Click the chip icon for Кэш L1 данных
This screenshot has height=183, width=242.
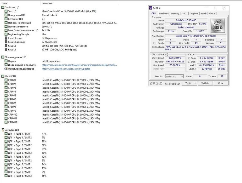6,42
